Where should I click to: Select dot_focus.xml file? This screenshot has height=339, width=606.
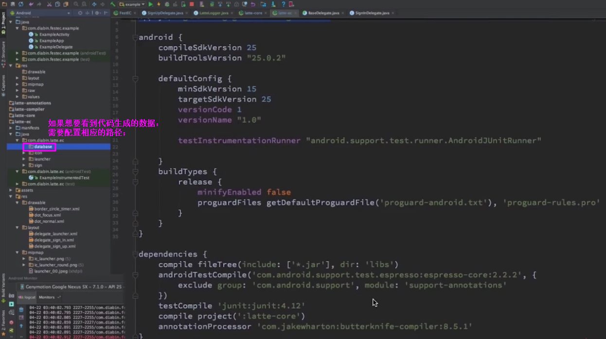45,215
